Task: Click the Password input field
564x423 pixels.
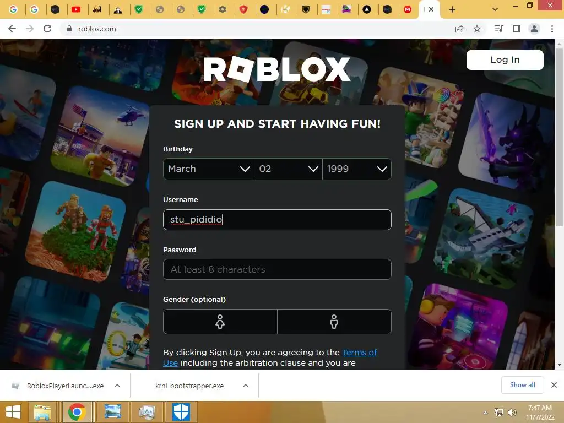Action: click(277, 269)
